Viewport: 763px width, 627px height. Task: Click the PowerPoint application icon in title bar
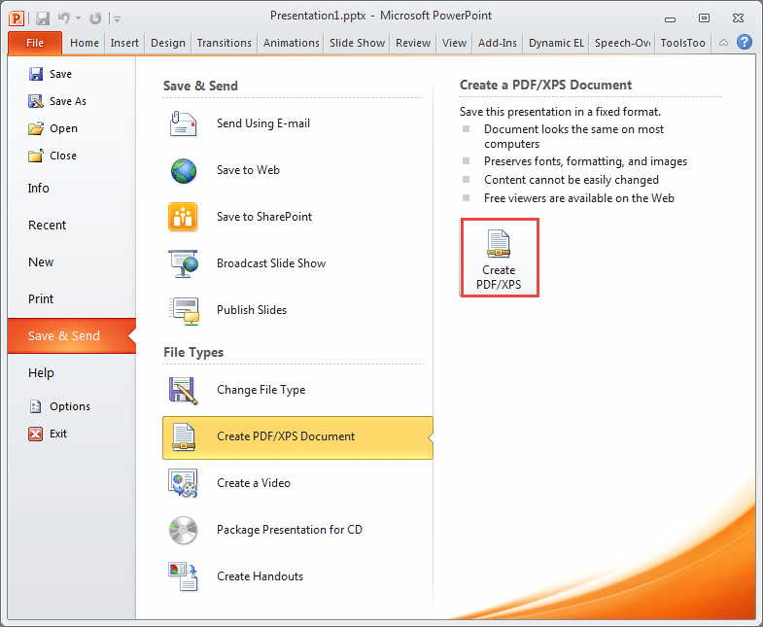tap(17, 18)
